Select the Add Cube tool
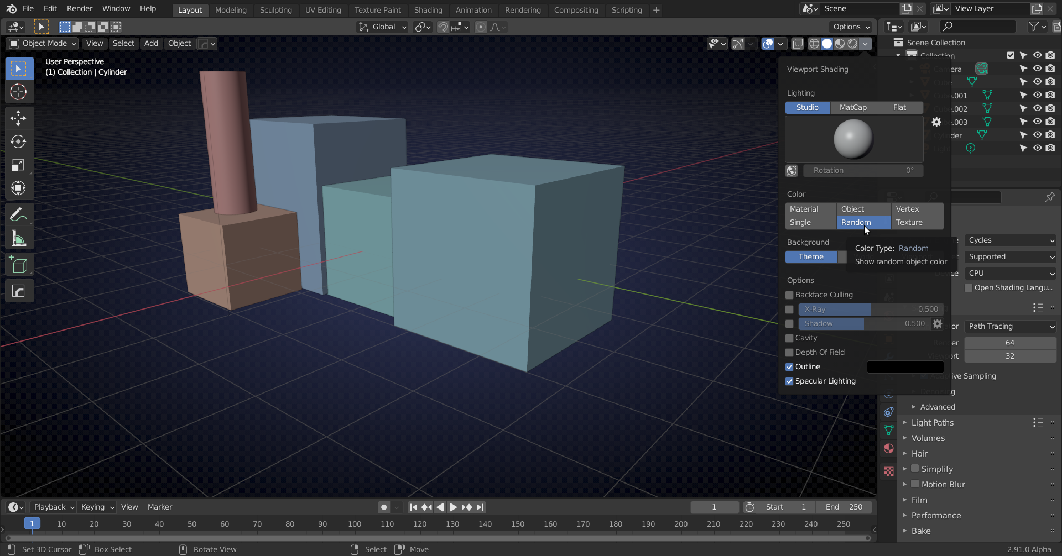Screen dimensions: 1062x556 (18, 265)
